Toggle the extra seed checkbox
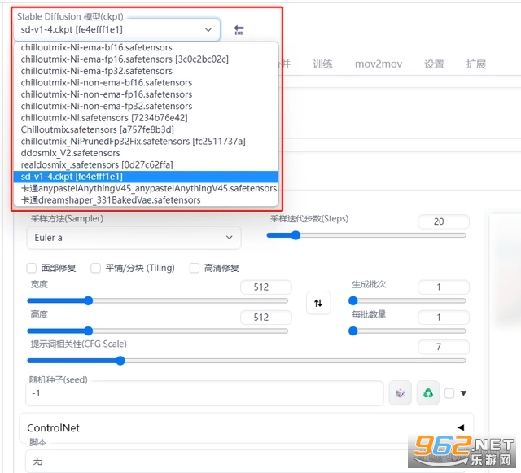521x473 pixels. point(449,393)
